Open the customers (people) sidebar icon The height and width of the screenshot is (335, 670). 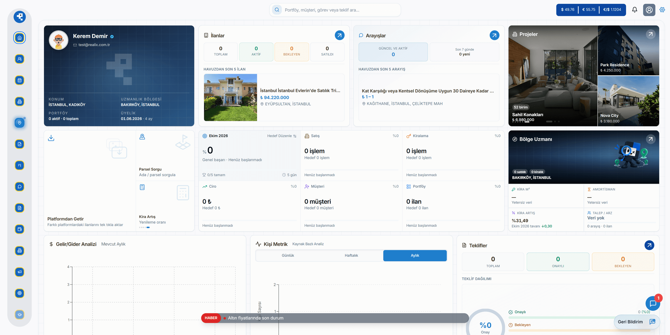point(20,59)
